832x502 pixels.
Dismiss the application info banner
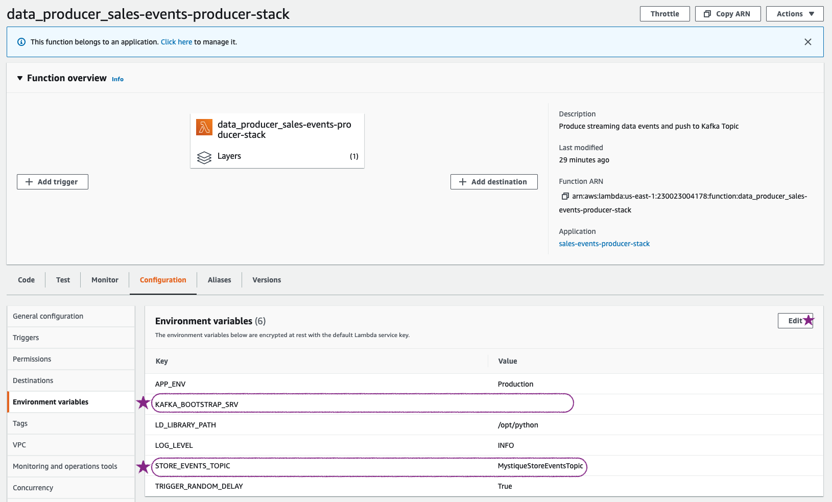[807, 42]
